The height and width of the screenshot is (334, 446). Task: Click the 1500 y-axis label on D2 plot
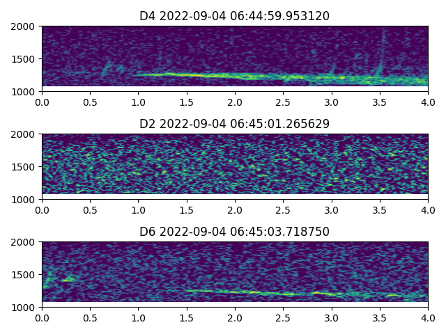pyautogui.click(x=26, y=167)
